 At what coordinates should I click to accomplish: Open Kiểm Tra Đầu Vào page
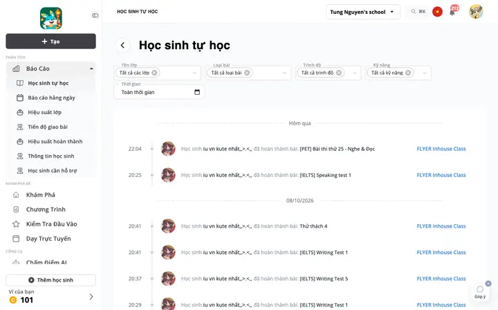click(x=50, y=224)
